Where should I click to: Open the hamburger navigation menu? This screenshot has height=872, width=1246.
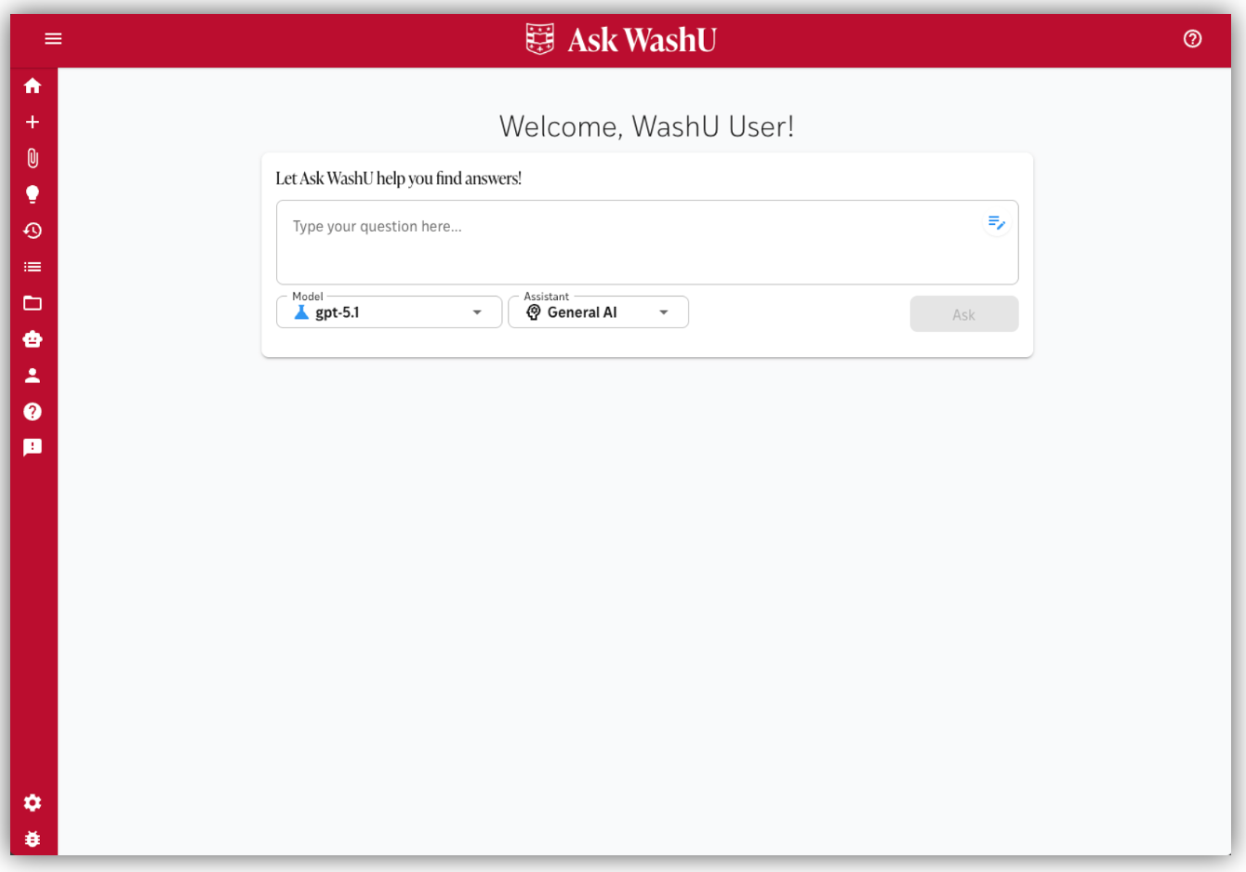(x=53, y=38)
